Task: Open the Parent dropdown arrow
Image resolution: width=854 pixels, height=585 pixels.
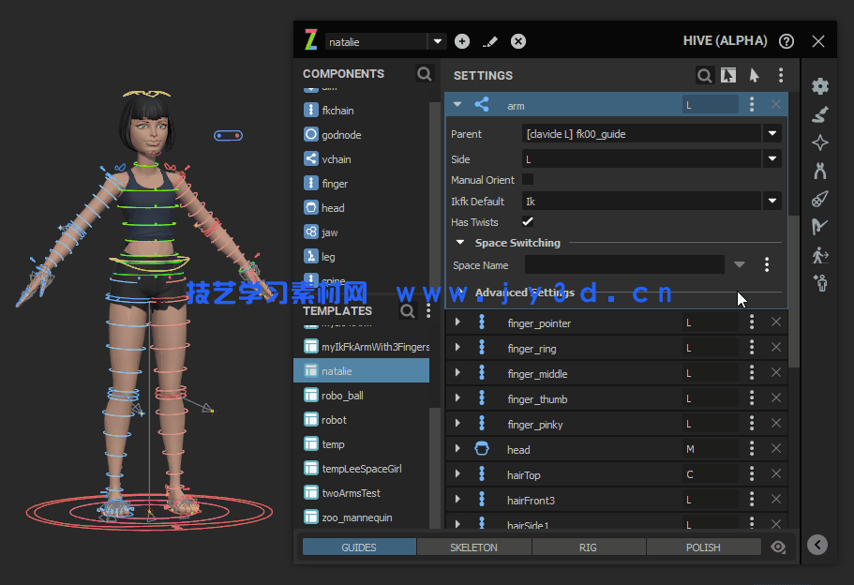Action: [x=772, y=133]
